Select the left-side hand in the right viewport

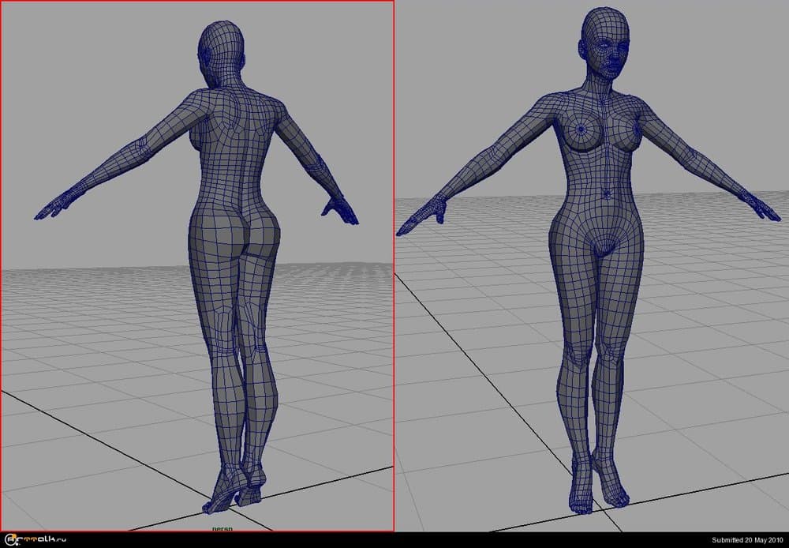pyautogui.click(x=420, y=217)
